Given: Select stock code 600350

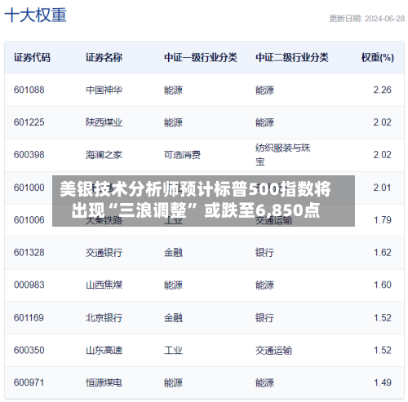Looking at the screenshot, I should [29, 350].
